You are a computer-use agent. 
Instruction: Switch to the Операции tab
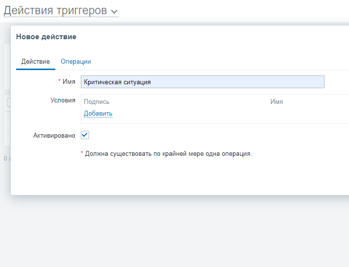click(x=75, y=62)
